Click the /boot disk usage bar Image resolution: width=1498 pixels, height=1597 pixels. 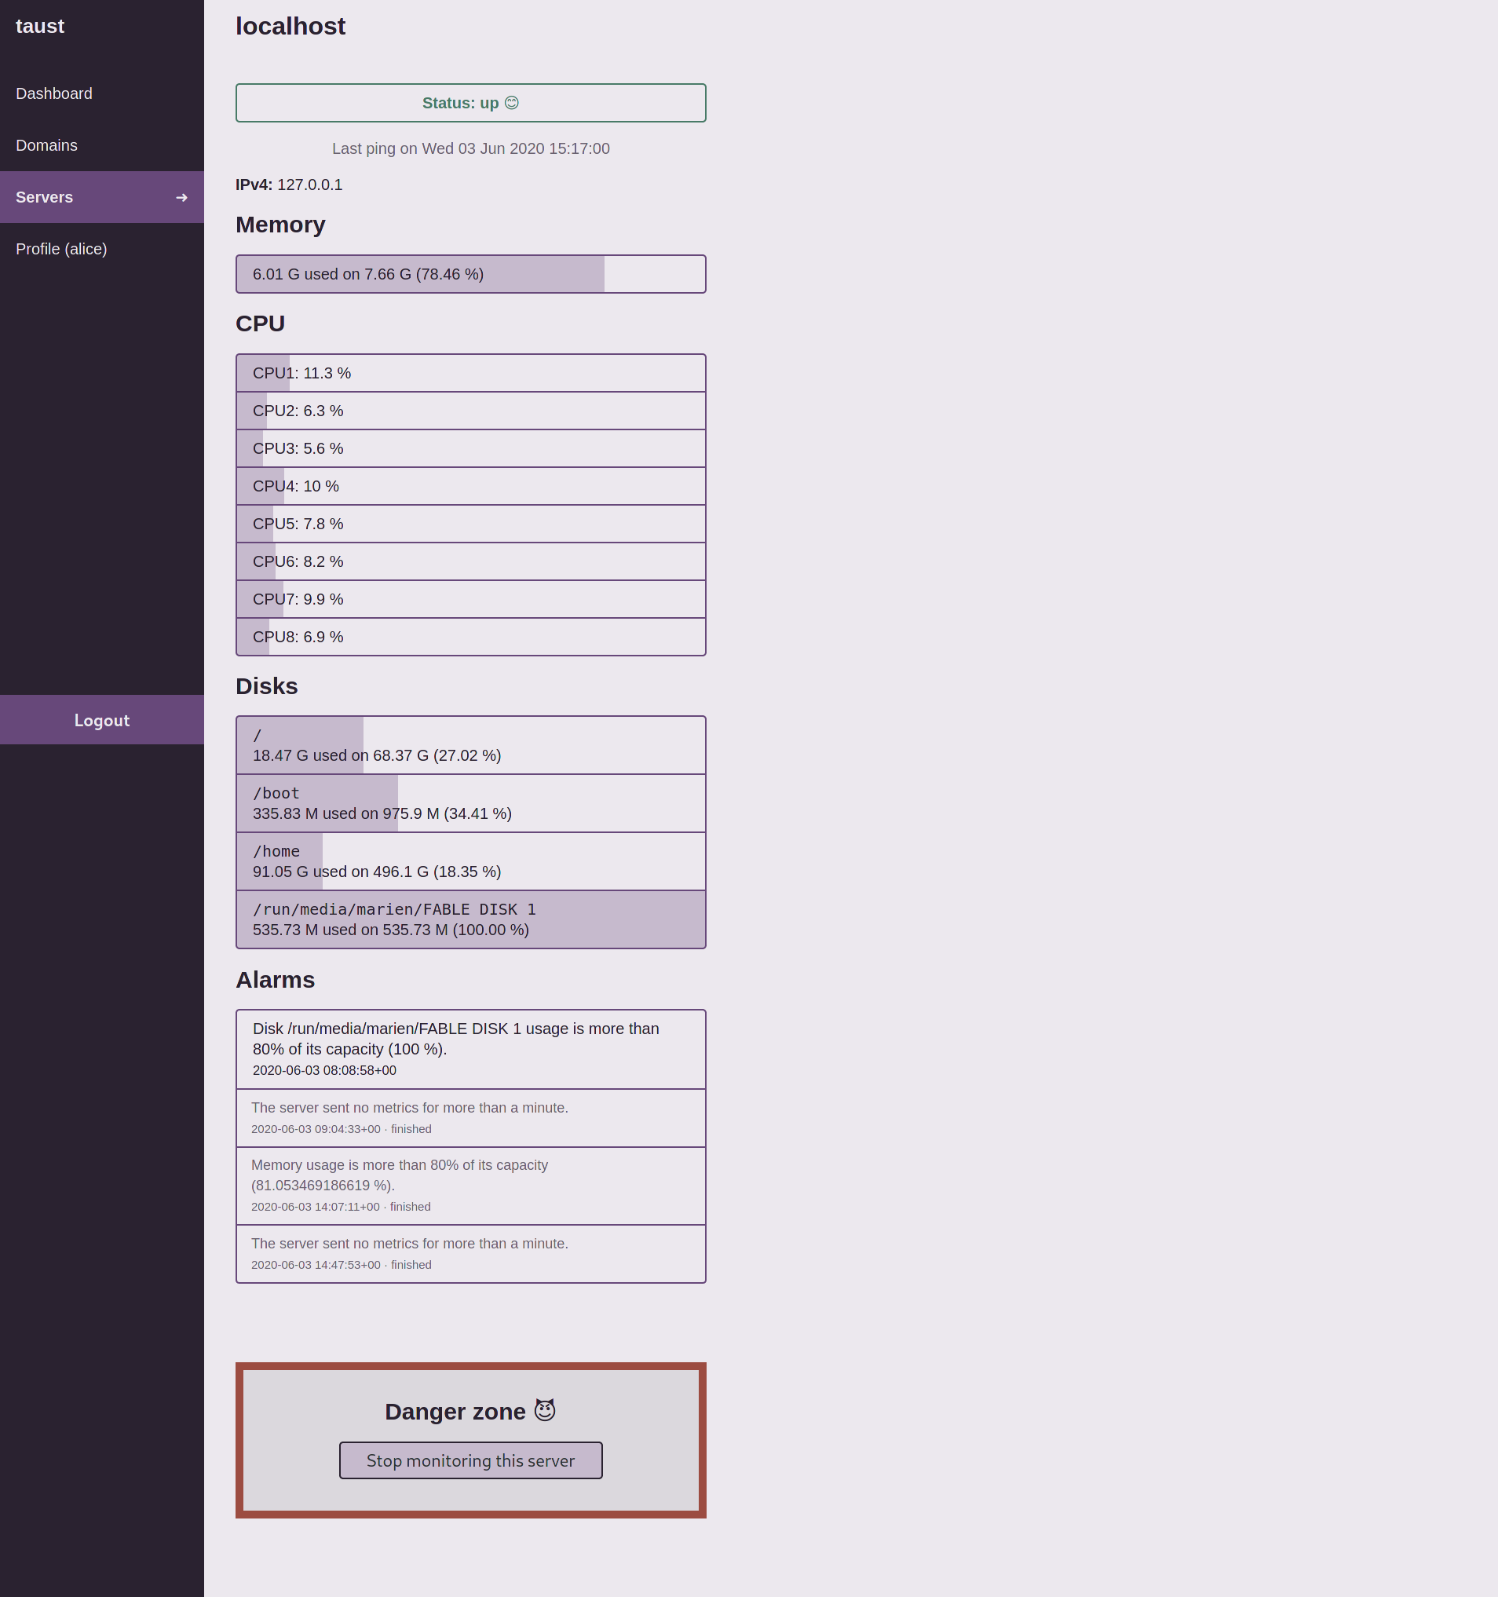pyautogui.click(x=469, y=802)
